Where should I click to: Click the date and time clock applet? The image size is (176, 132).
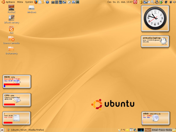tap(123, 2)
